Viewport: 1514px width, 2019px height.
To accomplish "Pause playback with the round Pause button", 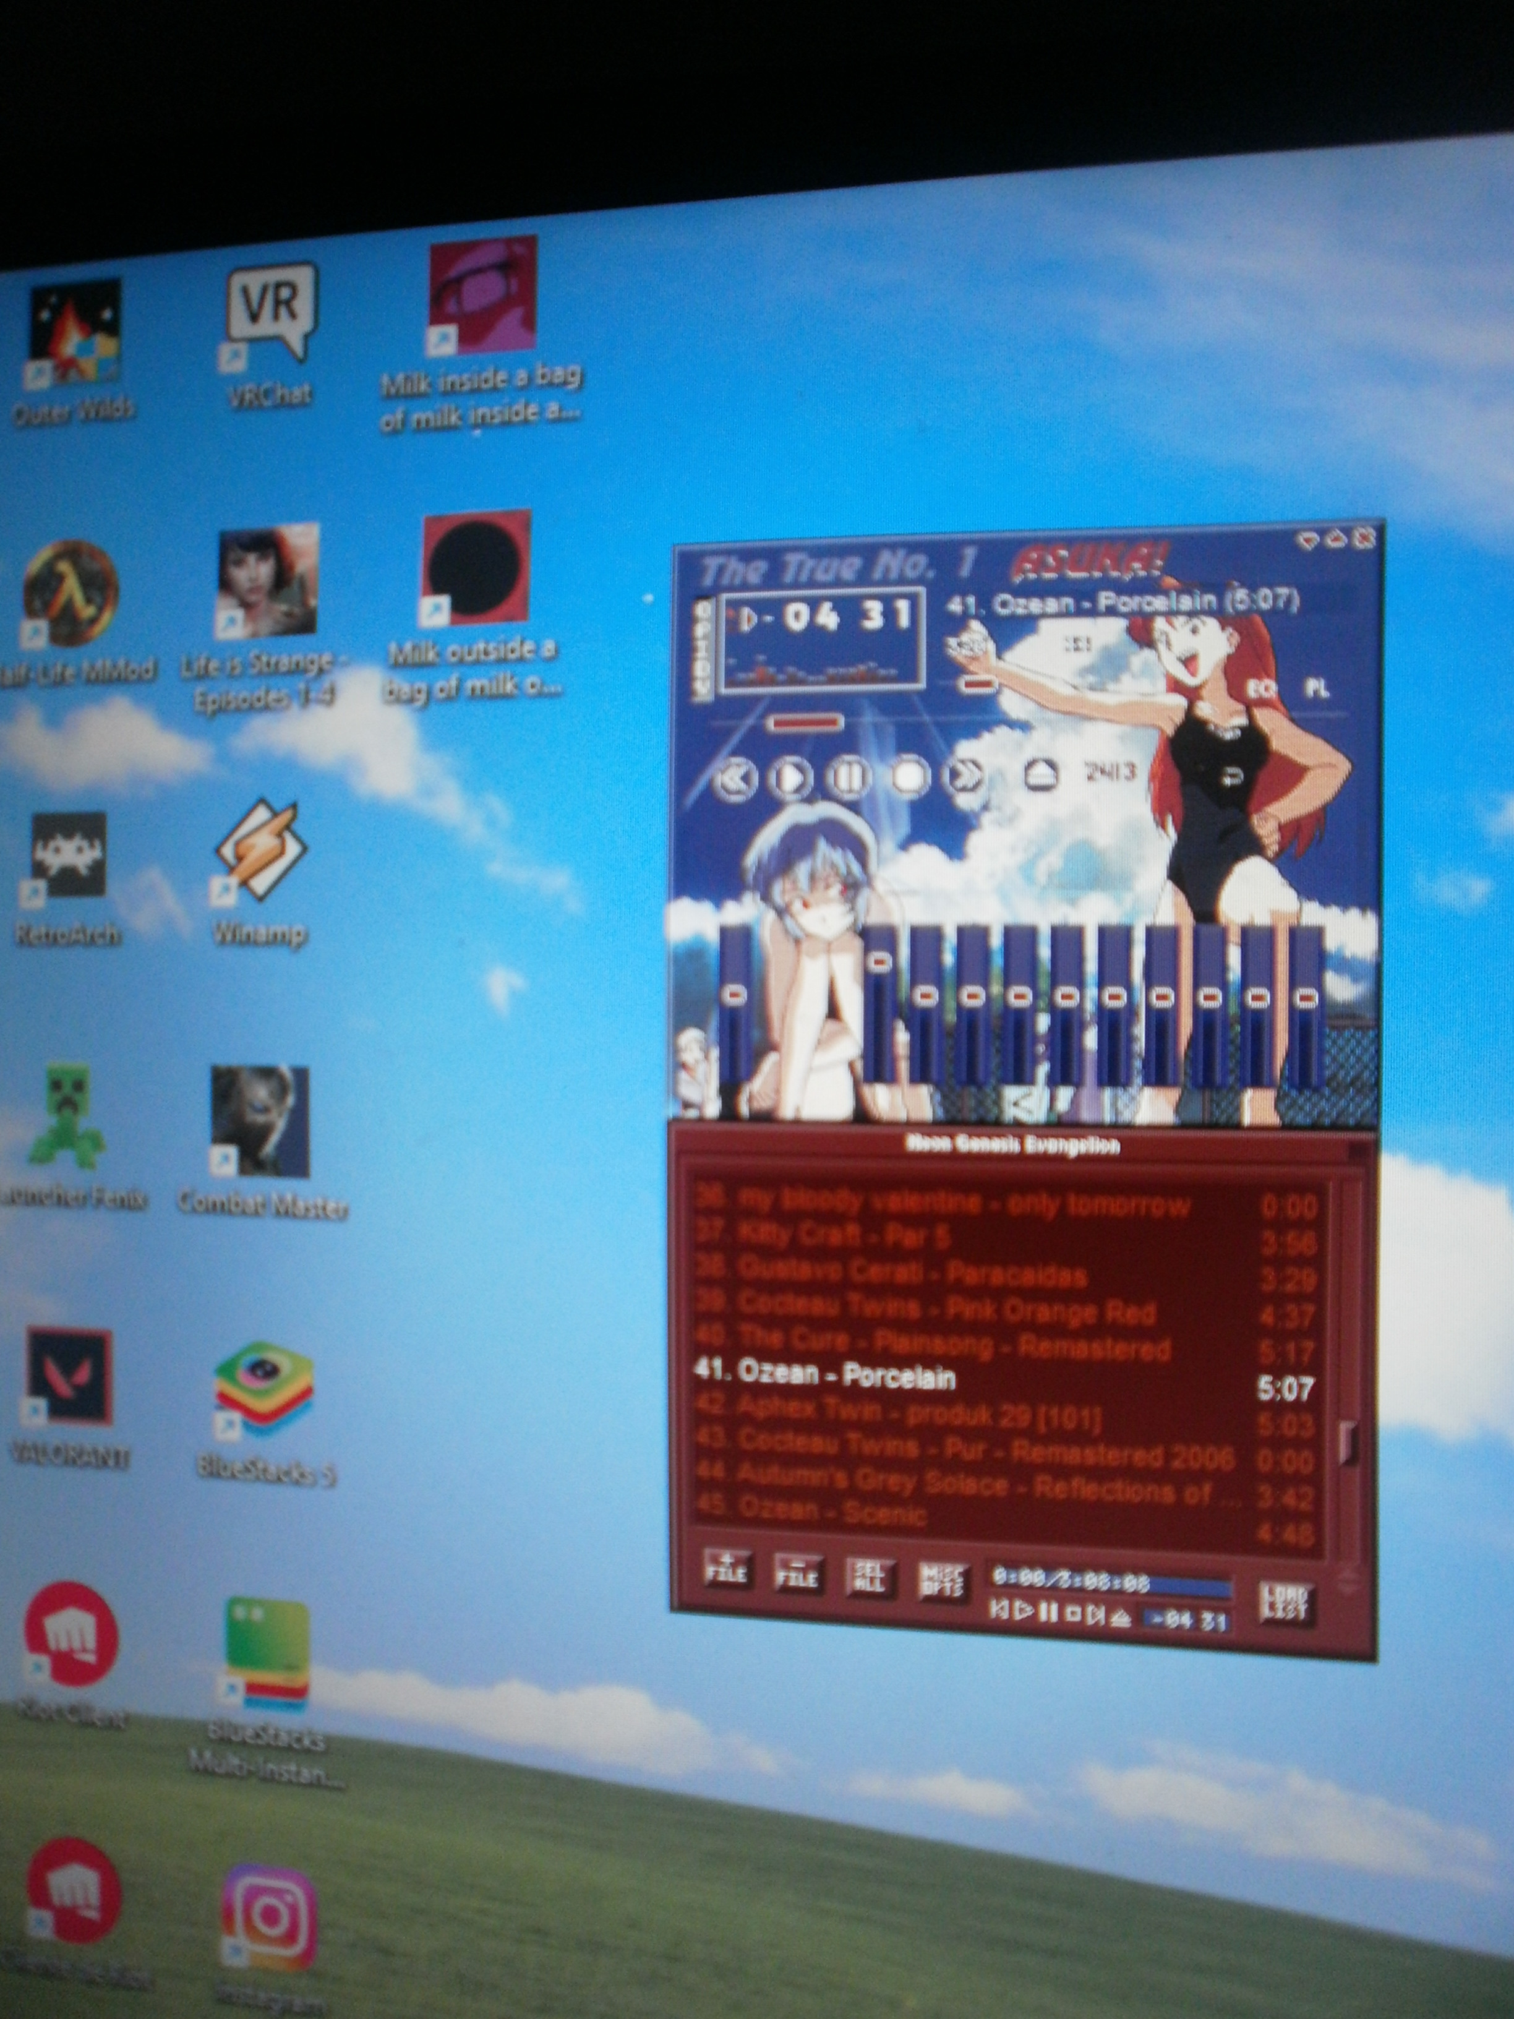I will (849, 778).
